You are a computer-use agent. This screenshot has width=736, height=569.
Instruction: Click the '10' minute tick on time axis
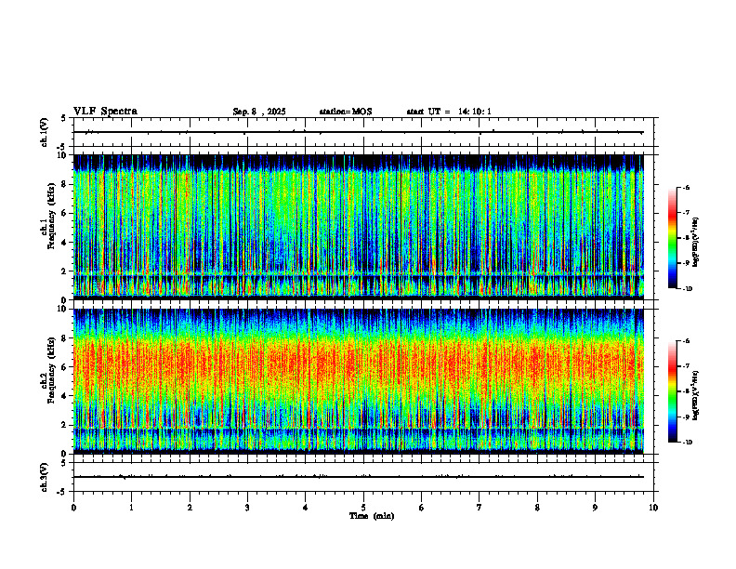coord(653,508)
